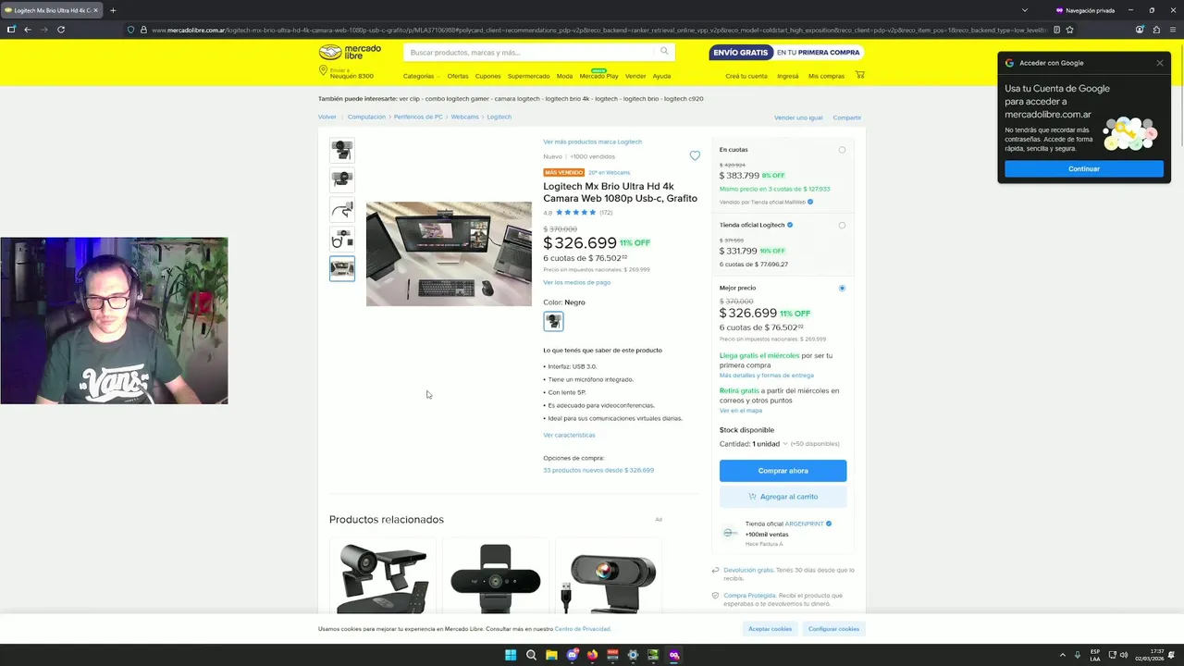Click Continuar in Google popup

[x=1084, y=169]
